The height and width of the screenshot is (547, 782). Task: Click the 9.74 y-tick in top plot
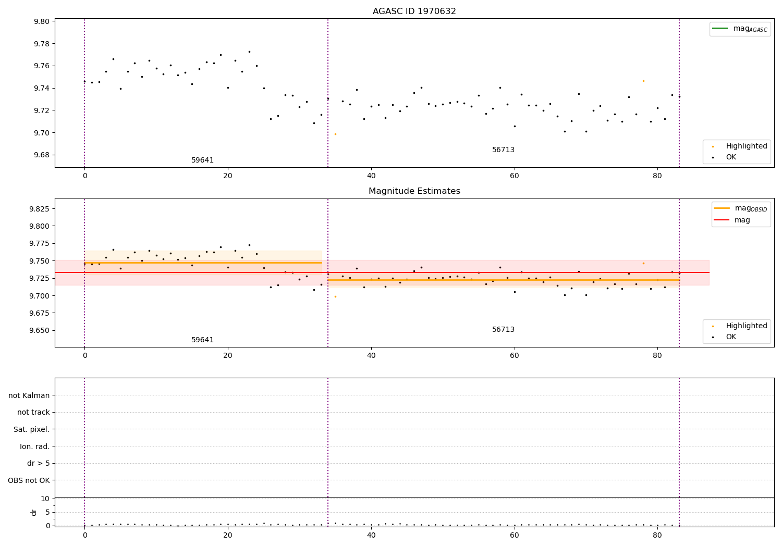pyautogui.click(x=42, y=88)
